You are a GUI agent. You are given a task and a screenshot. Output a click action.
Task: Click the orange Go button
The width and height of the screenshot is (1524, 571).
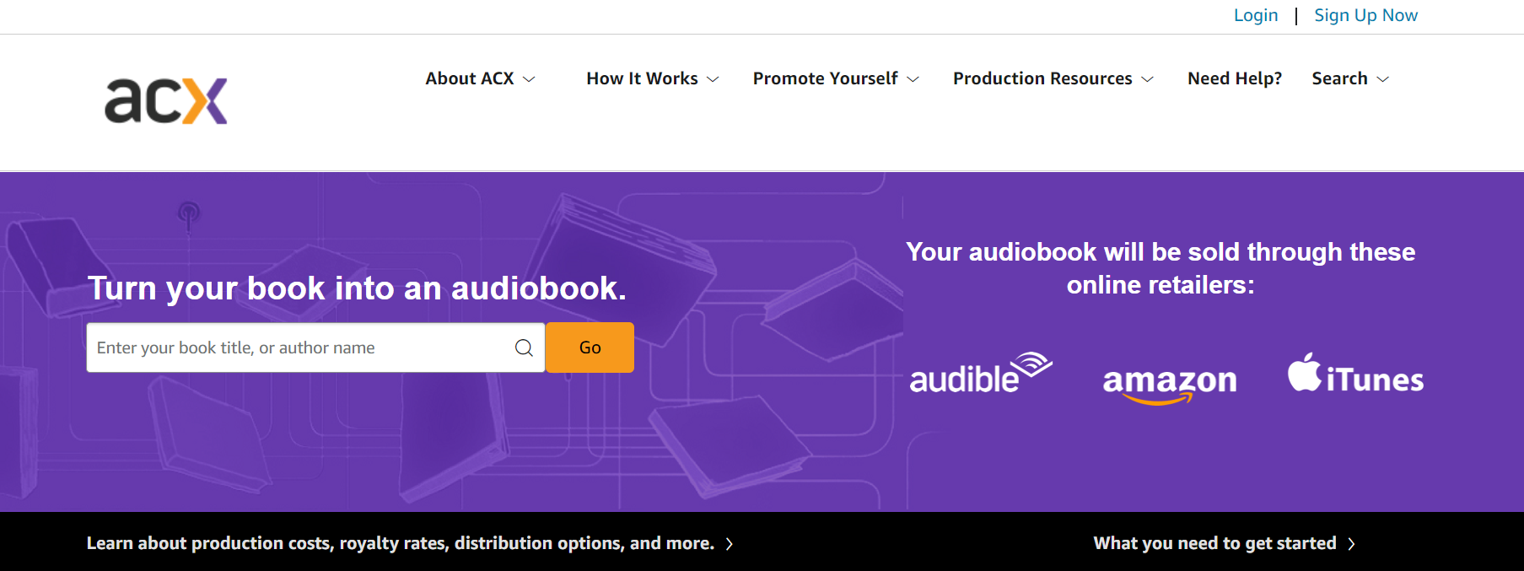[x=590, y=347]
